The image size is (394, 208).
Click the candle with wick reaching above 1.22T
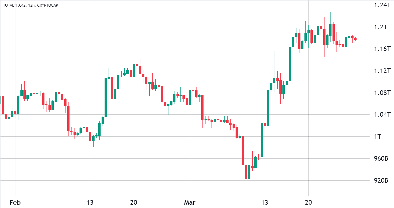pyautogui.click(x=330, y=29)
